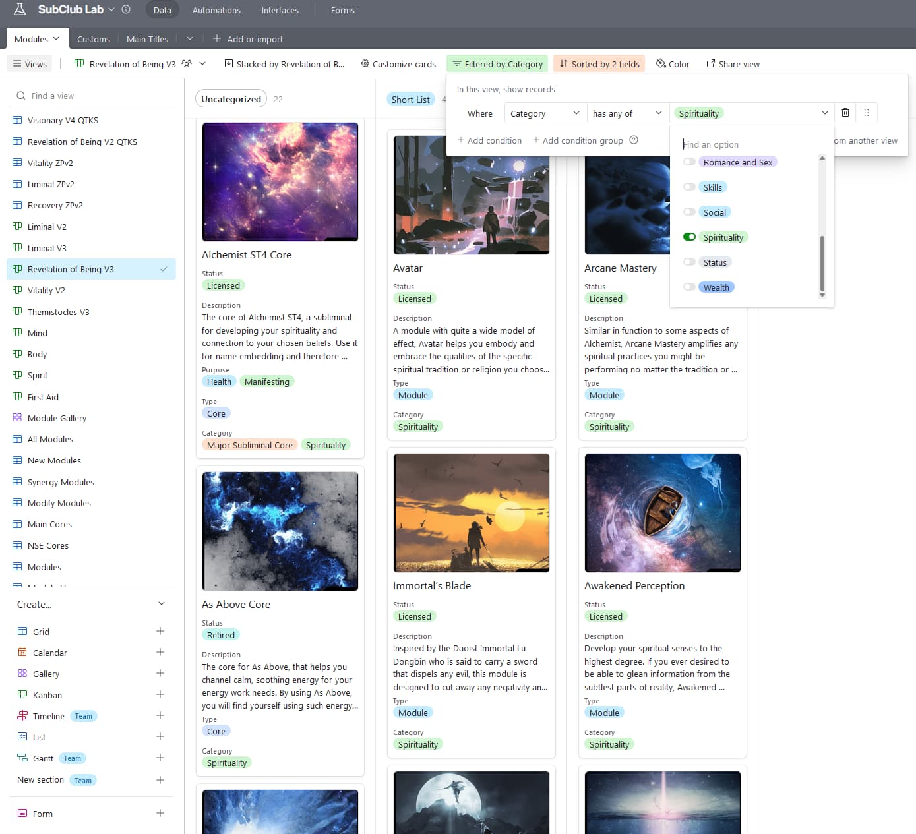
Task: Click the Timeline view type icon
Action: coord(22,716)
